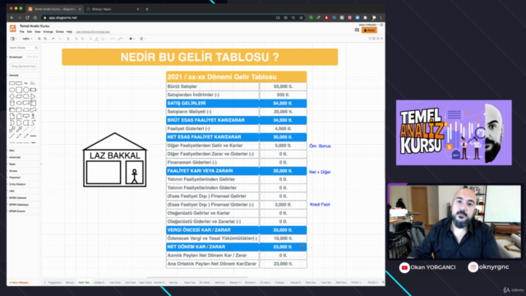Viewport: 526px width, 296px height.
Task: Open the File menu
Action: pyautogui.click(x=22, y=31)
